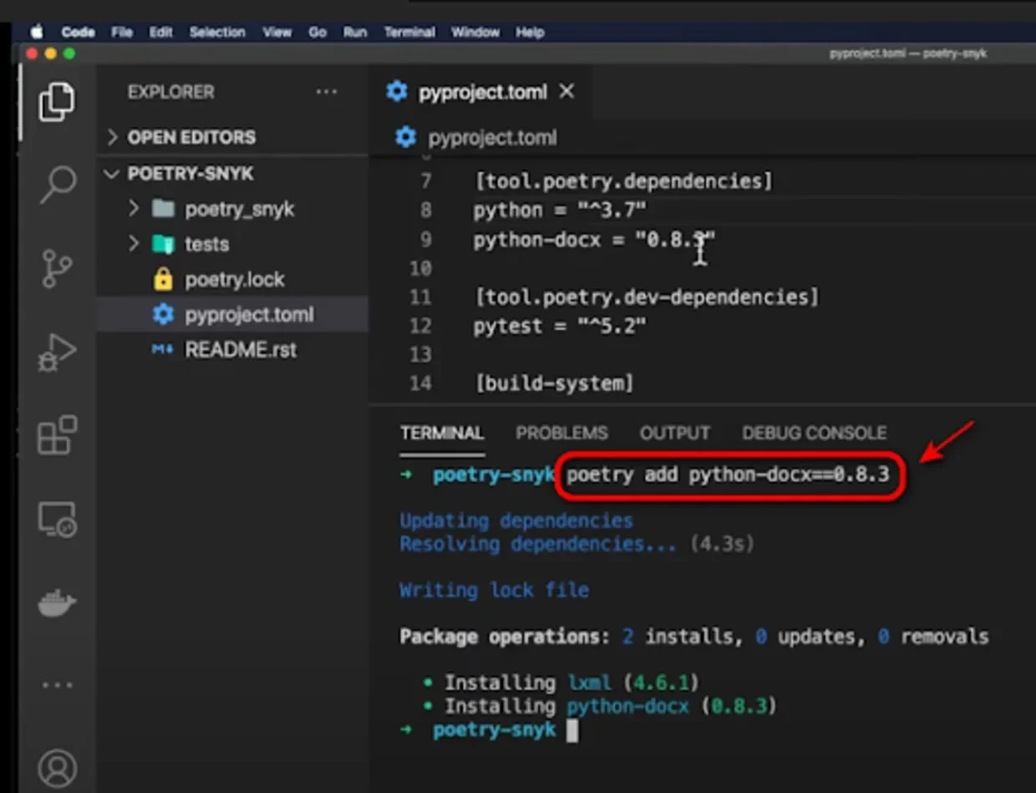Screen dimensions: 1036x793
Task: Click the pyproject.toml breadcrumb label
Action: [x=492, y=138]
